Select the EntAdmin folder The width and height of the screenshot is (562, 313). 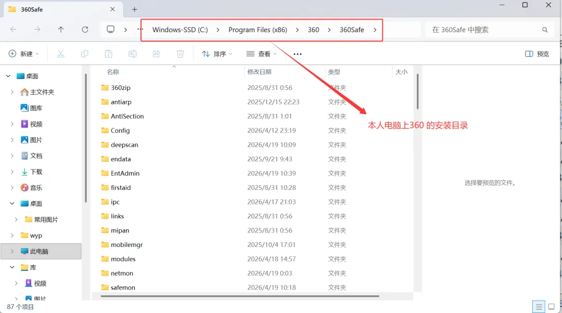[120, 174]
